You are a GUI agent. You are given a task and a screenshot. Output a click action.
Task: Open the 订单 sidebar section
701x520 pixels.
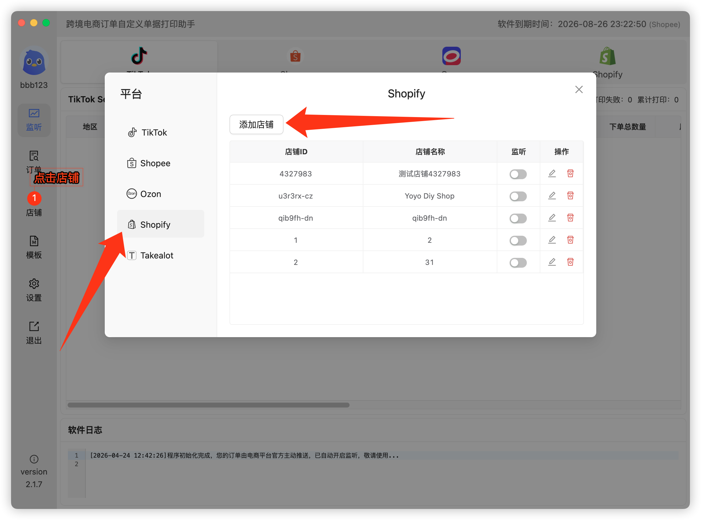coord(34,162)
